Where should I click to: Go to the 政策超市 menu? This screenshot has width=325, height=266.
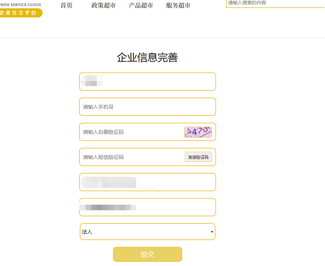pos(103,6)
